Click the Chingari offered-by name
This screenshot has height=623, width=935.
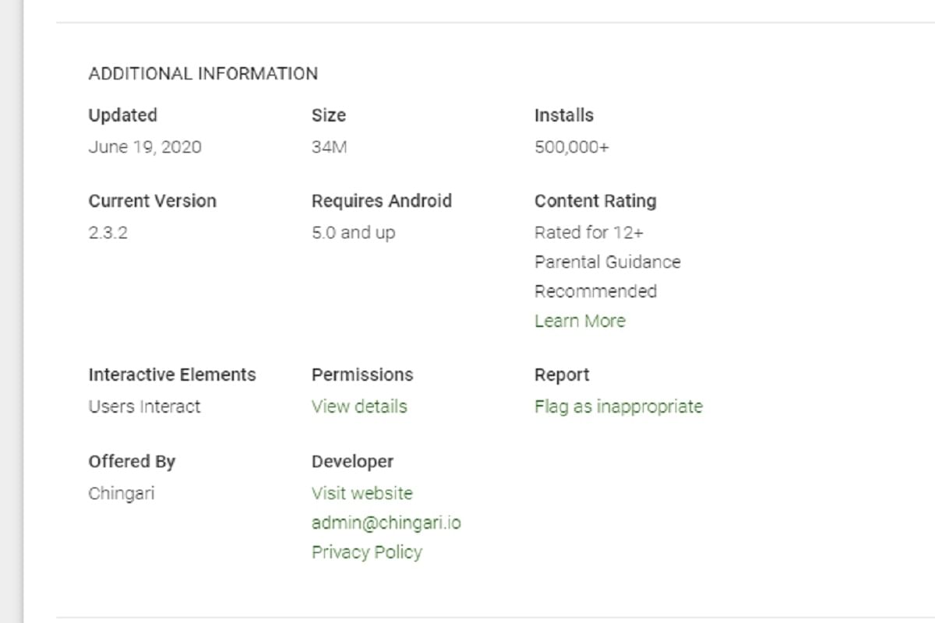(x=121, y=493)
